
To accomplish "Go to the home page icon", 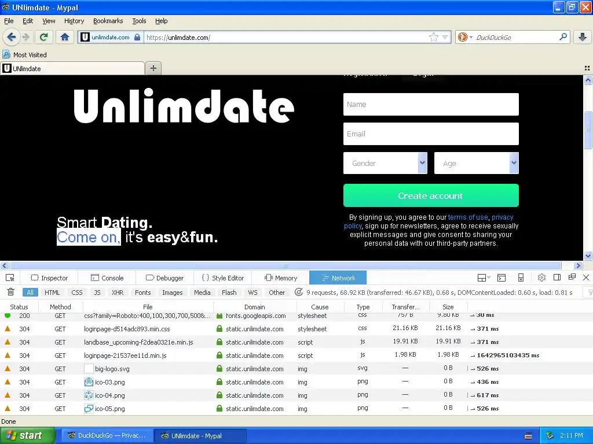I will 65,37.
